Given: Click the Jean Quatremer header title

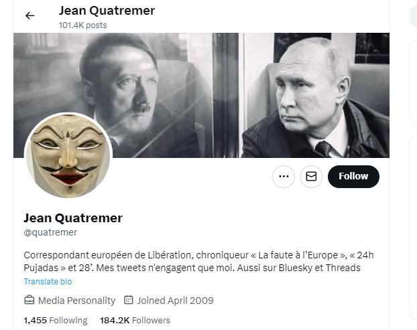Looking at the screenshot, I should tap(107, 11).
